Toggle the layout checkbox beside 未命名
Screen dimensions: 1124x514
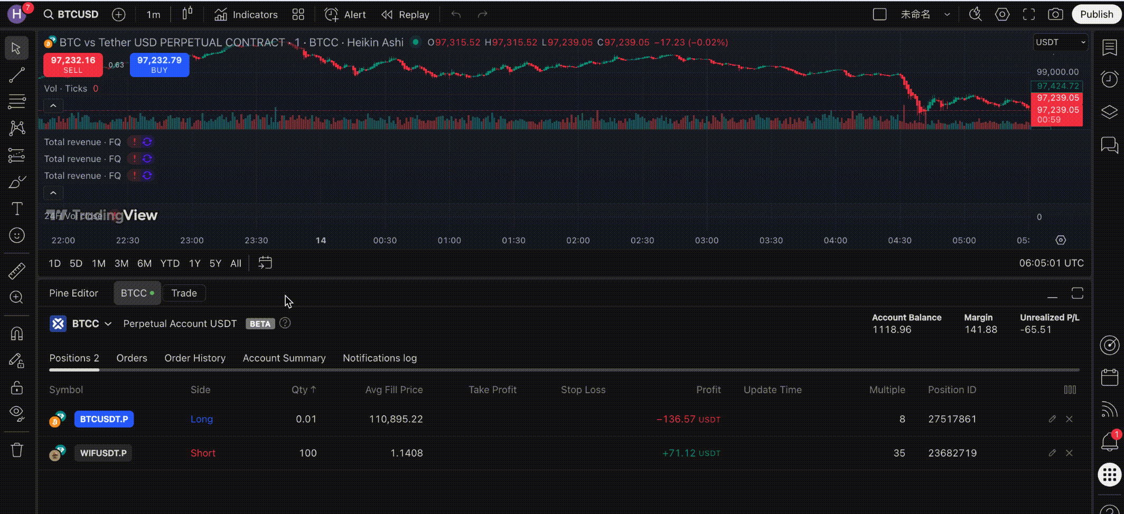879,15
